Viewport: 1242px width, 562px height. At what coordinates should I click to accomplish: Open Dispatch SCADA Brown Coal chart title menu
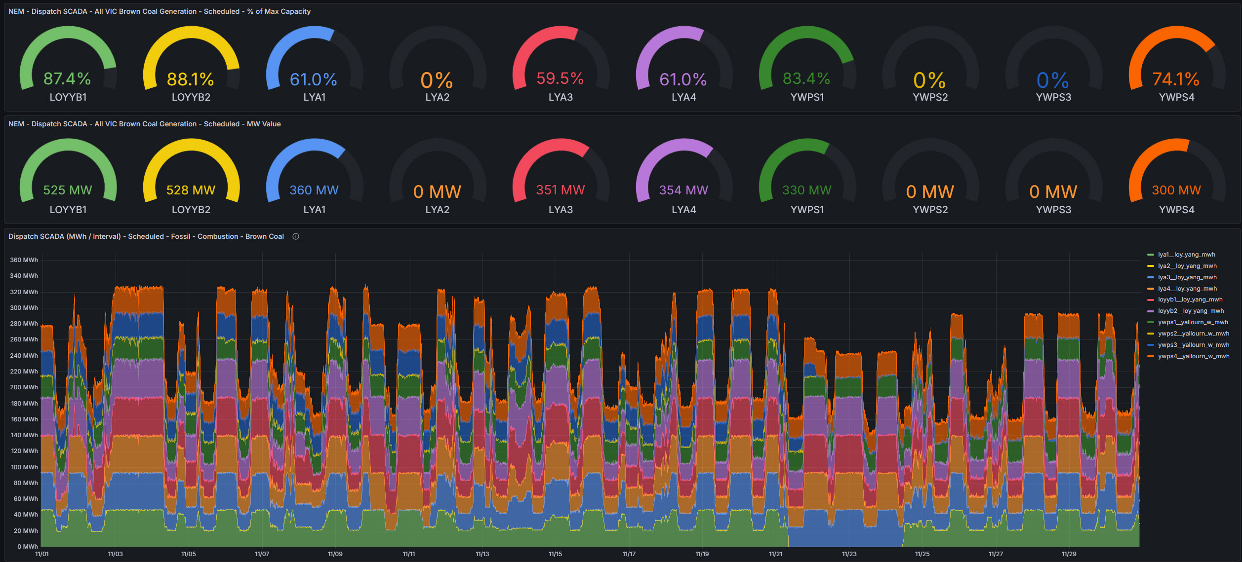[x=146, y=236]
